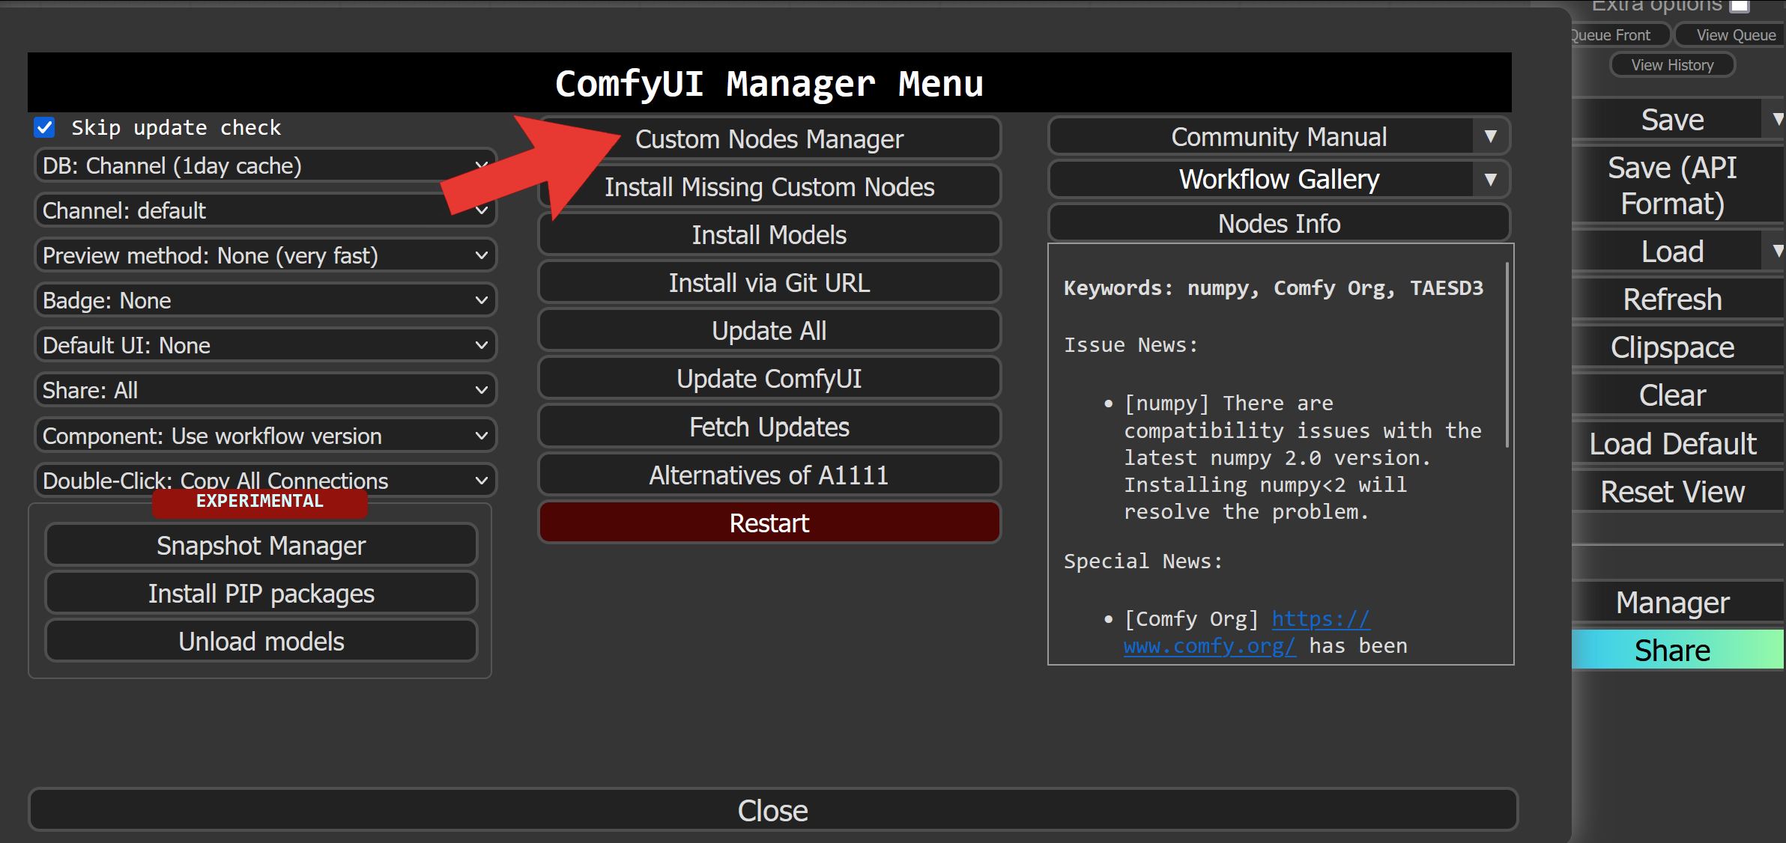Open the www.comfy.org link
Viewport: 1786px width, 843px height.
click(1211, 645)
